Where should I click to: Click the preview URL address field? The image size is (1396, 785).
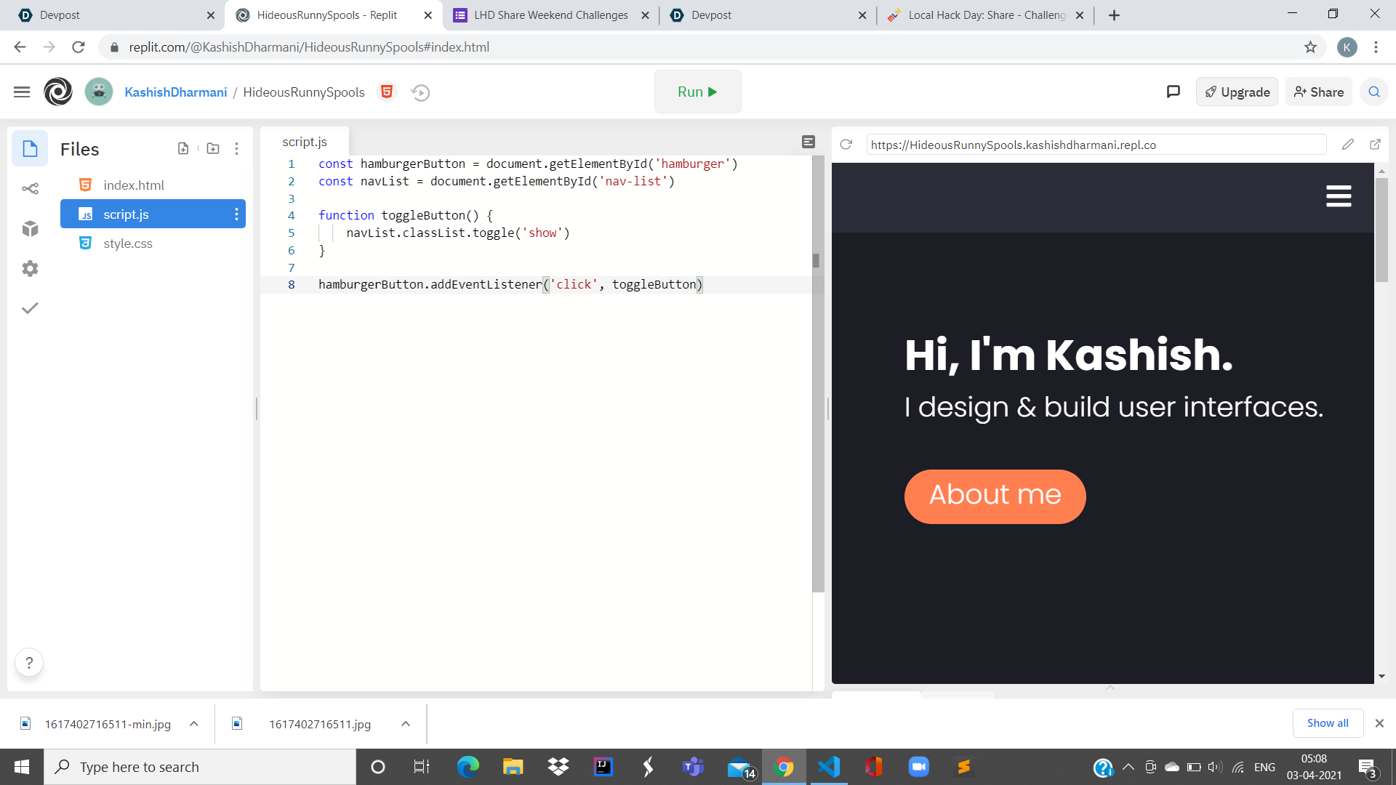(x=1096, y=145)
